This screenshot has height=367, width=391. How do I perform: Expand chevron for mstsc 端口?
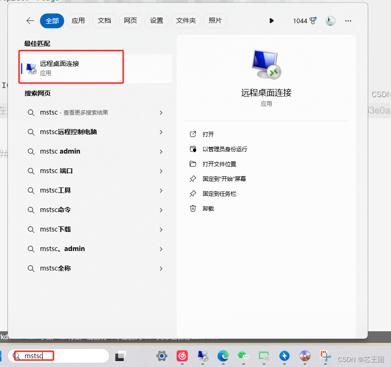click(161, 171)
